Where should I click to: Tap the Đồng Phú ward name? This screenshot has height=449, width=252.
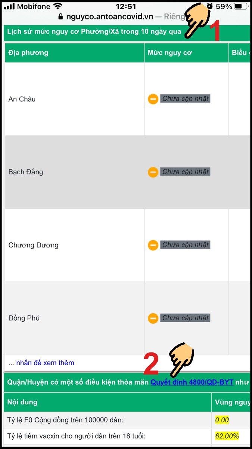tap(24, 318)
